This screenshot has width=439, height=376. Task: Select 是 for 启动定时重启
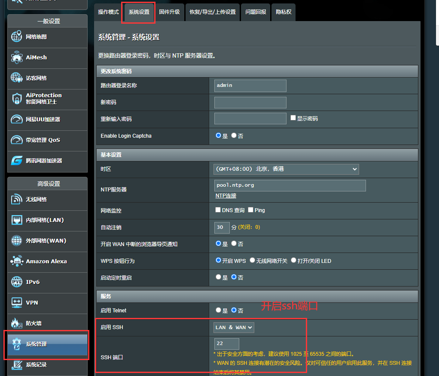click(218, 277)
